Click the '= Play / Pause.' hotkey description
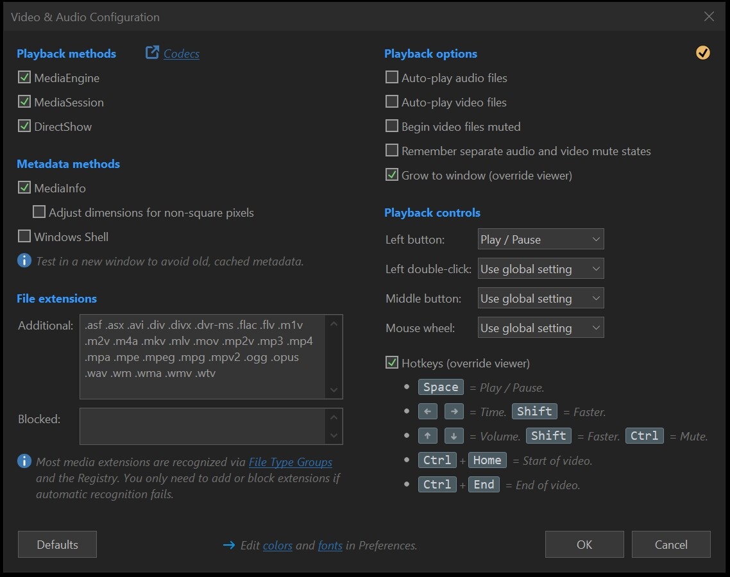Screen dimensions: 730x577 coord(507,388)
